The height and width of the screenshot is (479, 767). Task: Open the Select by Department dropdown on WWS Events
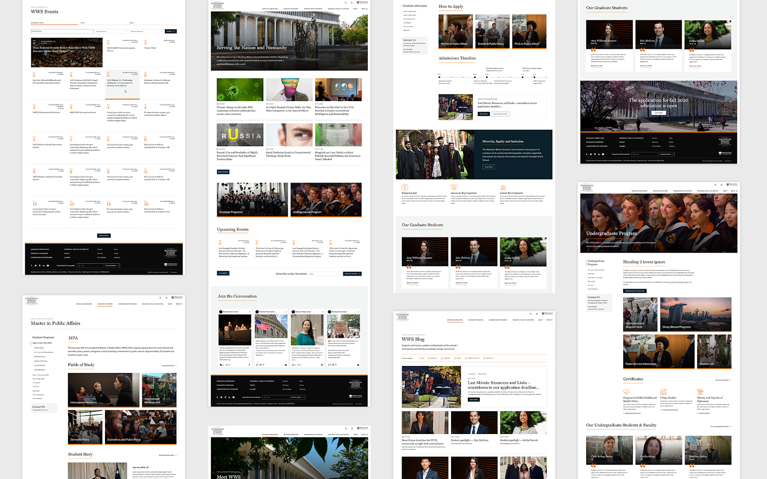tap(147, 32)
